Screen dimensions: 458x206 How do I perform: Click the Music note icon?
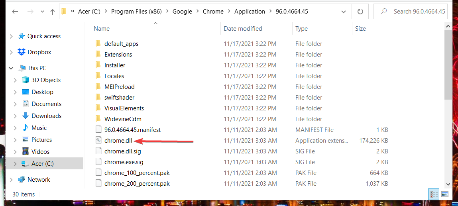[x=26, y=128]
